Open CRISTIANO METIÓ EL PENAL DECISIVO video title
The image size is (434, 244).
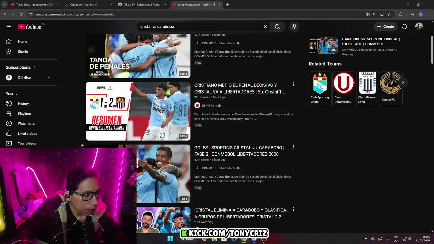click(240, 88)
